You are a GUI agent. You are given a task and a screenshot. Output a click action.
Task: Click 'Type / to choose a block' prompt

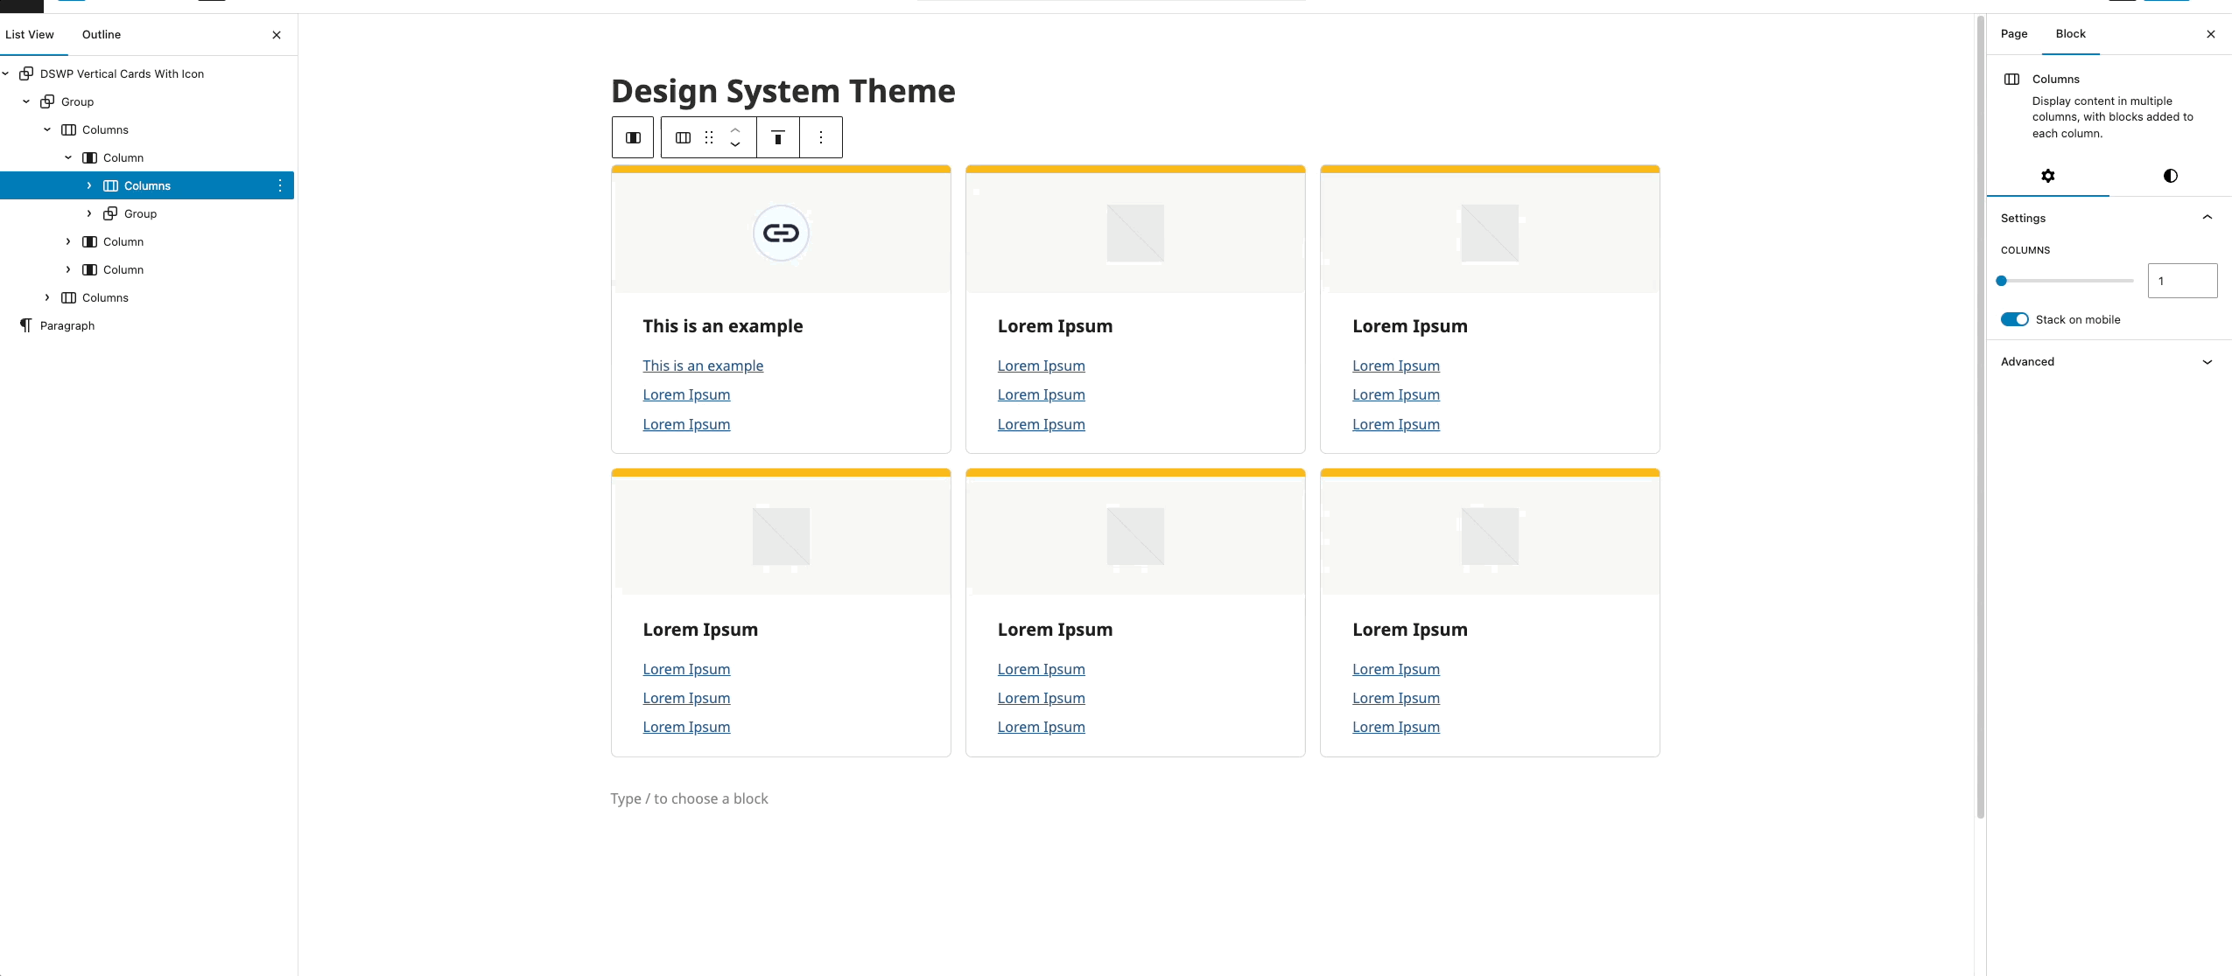pos(690,798)
